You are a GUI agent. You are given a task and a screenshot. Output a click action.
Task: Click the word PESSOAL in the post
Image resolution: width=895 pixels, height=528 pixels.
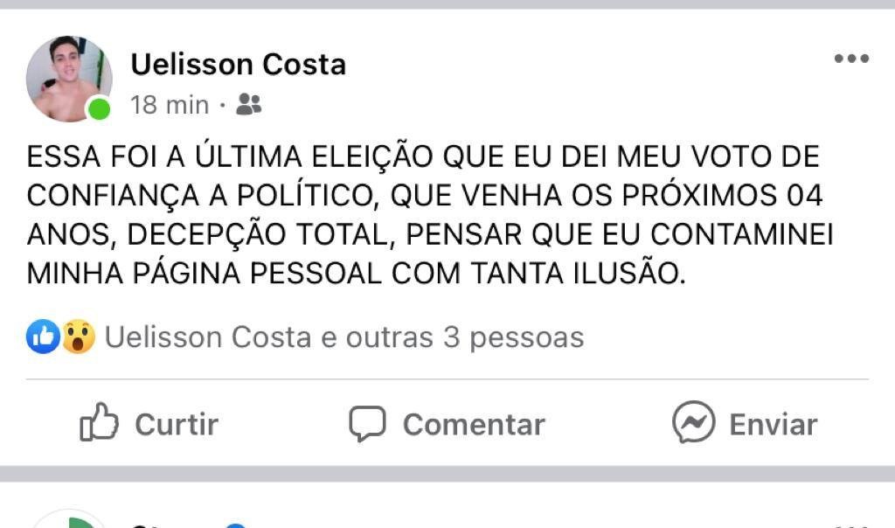[x=316, y=274]
